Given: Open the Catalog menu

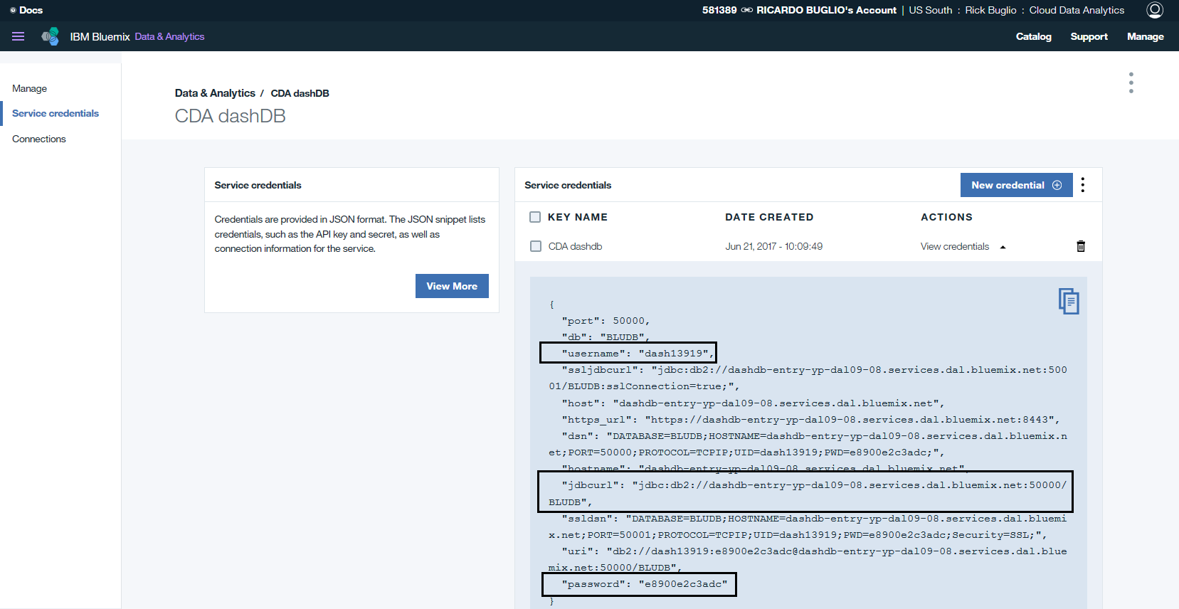Looking at the screenshot, I should tap(1033, 36).
